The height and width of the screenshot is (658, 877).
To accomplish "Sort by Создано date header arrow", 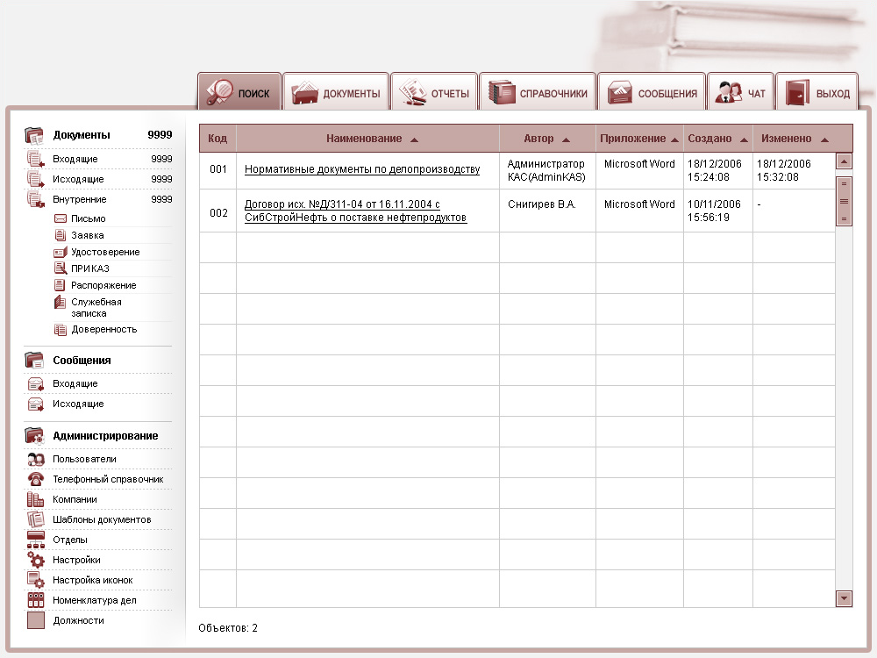I will click(x=744, y=139).
